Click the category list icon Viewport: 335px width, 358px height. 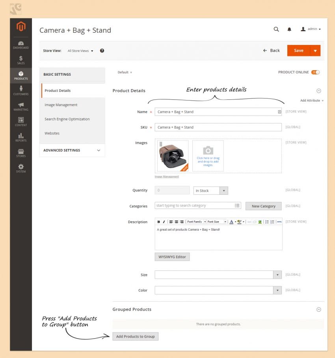(237, 205)
